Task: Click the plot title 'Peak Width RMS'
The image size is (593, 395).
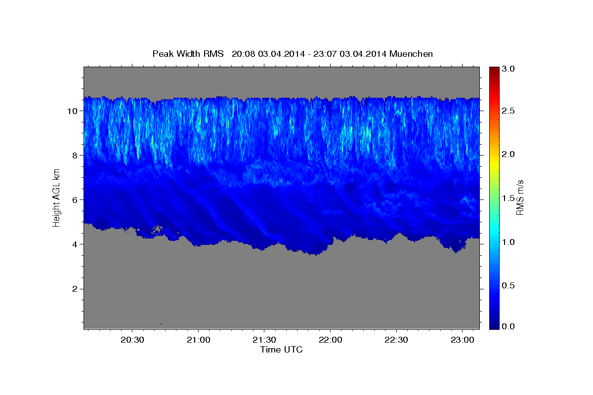Action: coord(188,54)
